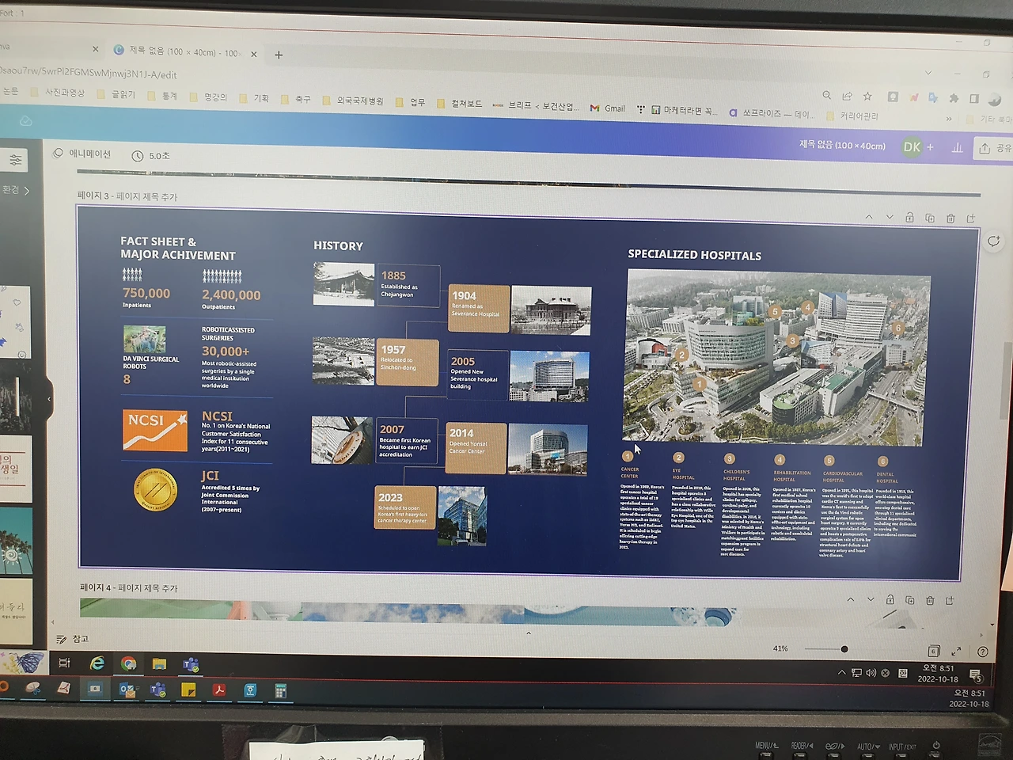Add a new page after page 3
This screenshot has height=760, width=1013.
tap(971, 218)
